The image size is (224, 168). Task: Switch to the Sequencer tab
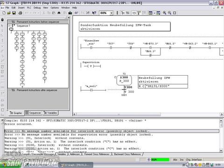coord(33,113)
